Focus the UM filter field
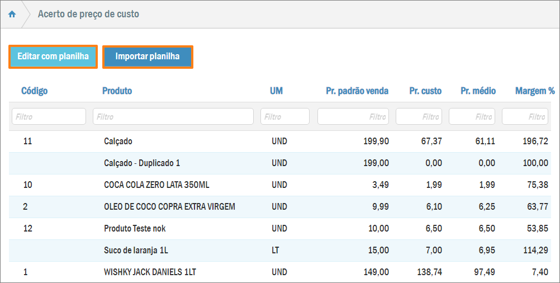This screenshot has width=560, height=283. pos(285,116)
